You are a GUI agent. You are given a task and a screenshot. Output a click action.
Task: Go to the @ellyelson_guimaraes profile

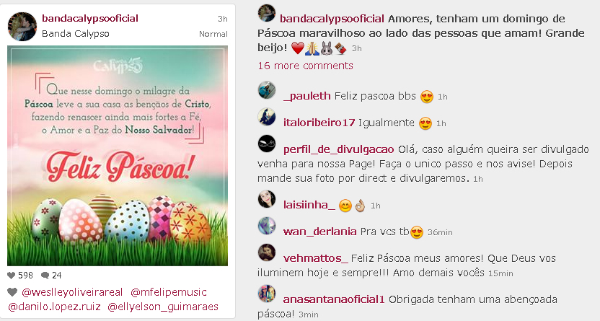(163, 307)
